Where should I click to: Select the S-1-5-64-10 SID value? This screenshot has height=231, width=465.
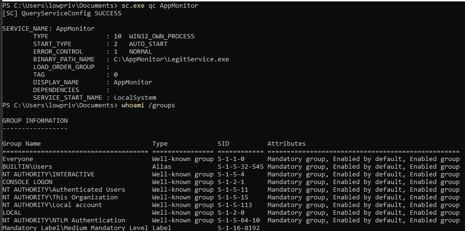click(x=239, y=220)
